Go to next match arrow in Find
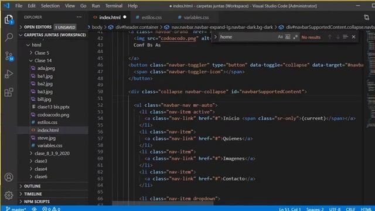Screen dimensions: 375x211 [337, 37]
